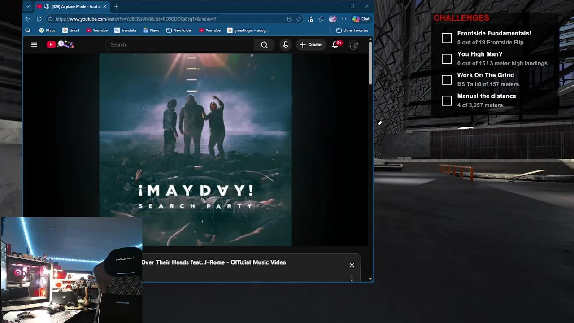The image size is (574, 323).
Task: Open the three-dot options below close
Action: point(352,279)
